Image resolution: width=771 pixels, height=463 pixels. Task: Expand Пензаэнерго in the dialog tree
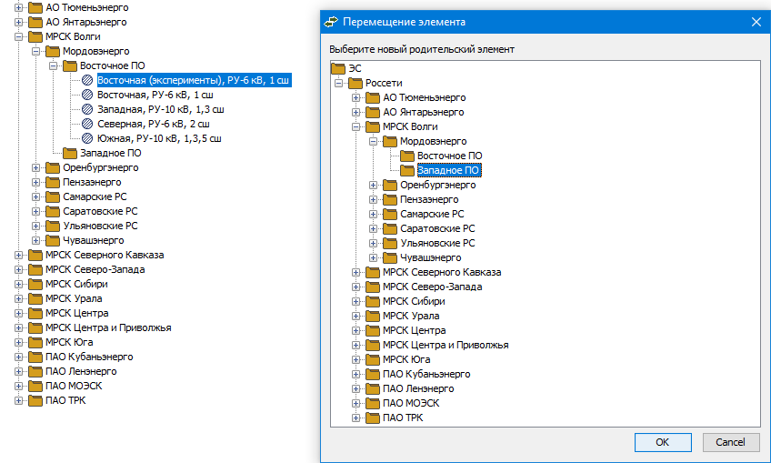[373, 200]
